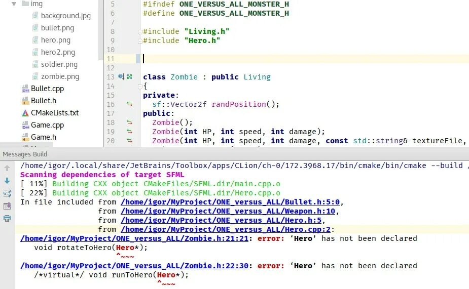Collapse the img folder in project tree

tap(14, 4)
